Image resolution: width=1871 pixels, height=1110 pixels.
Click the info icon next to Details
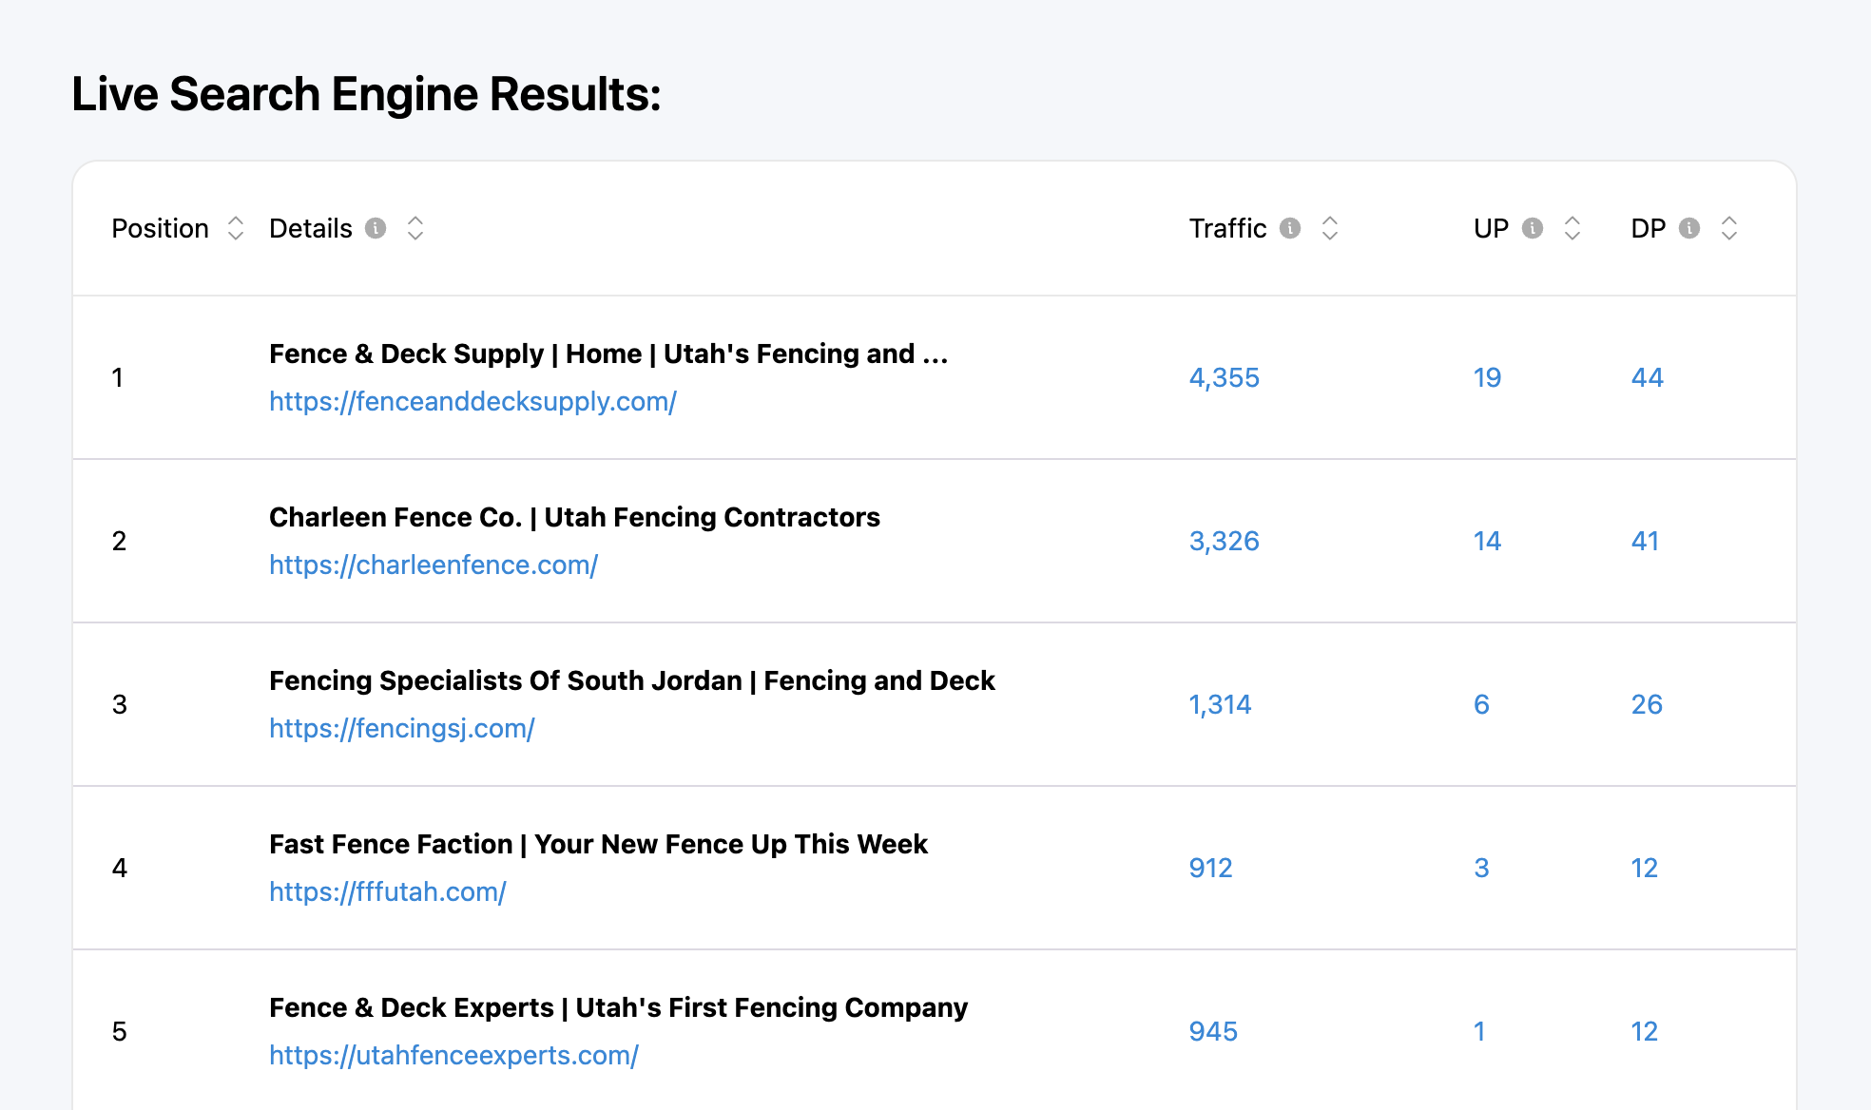pyautogui.click(x=376, y=228)
